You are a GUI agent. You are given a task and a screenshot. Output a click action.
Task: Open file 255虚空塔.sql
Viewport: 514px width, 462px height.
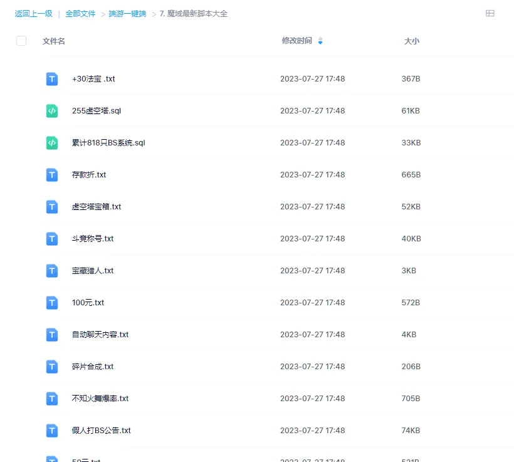pyautogui.click(x=97, y=111)
